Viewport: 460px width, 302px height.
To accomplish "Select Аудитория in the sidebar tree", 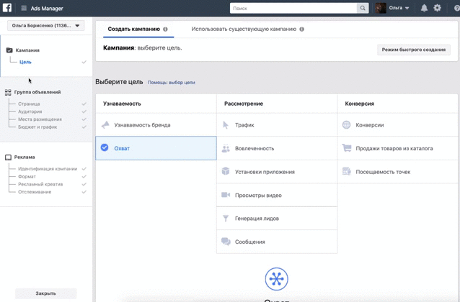I will click(x=30, y=111).
